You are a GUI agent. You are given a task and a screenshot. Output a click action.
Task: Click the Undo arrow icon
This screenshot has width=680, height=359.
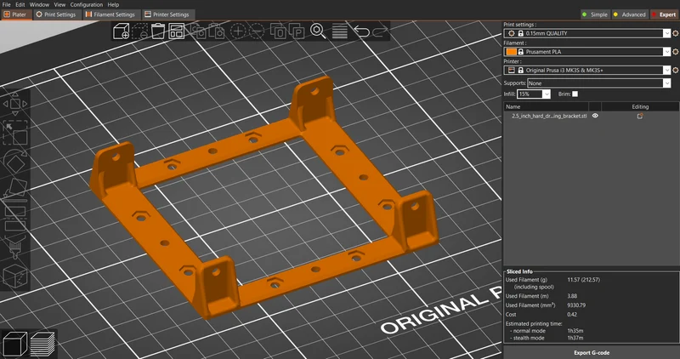click(361, 31)
